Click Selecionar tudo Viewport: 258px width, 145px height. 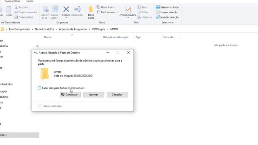click(x=167, y=7)
